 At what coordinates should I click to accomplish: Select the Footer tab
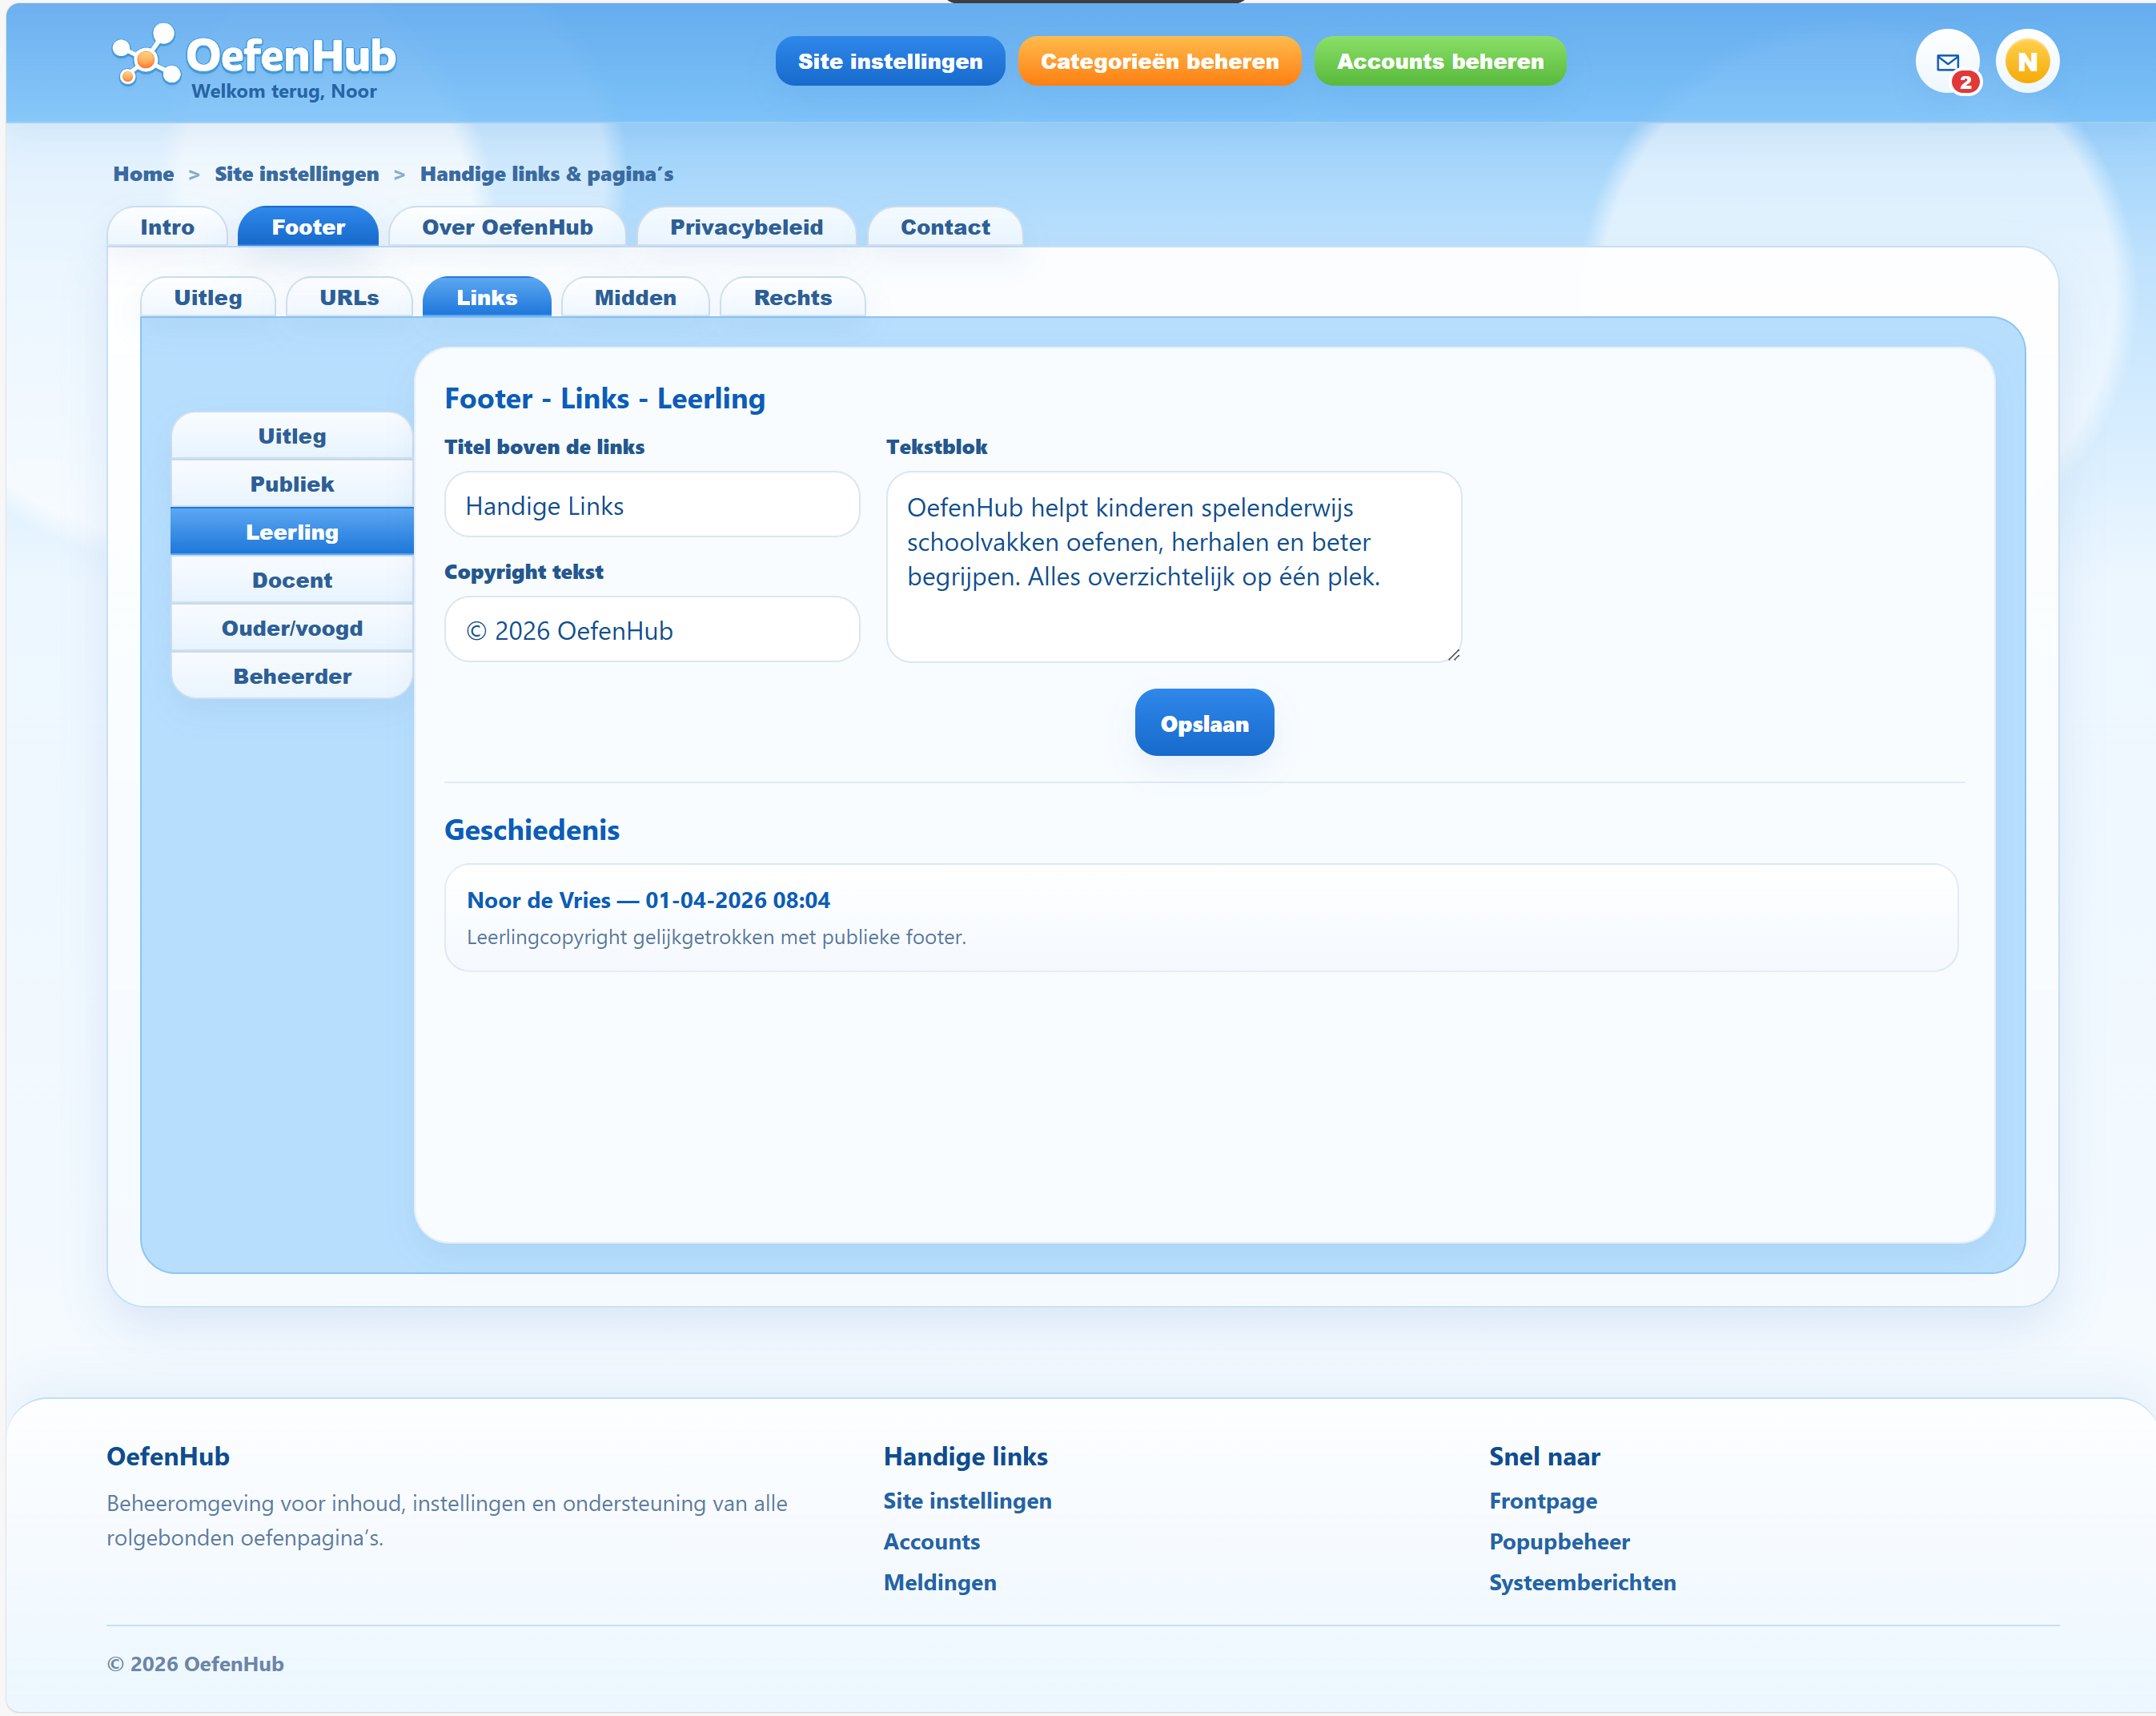pyautogui.click(x=308, y=227)
